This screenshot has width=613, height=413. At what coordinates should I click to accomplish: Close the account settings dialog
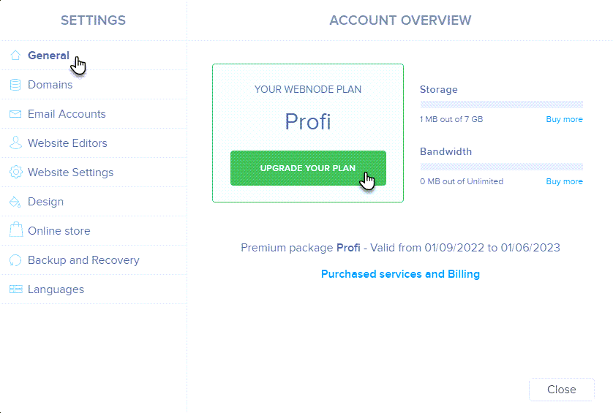click(x=561, y=390)
